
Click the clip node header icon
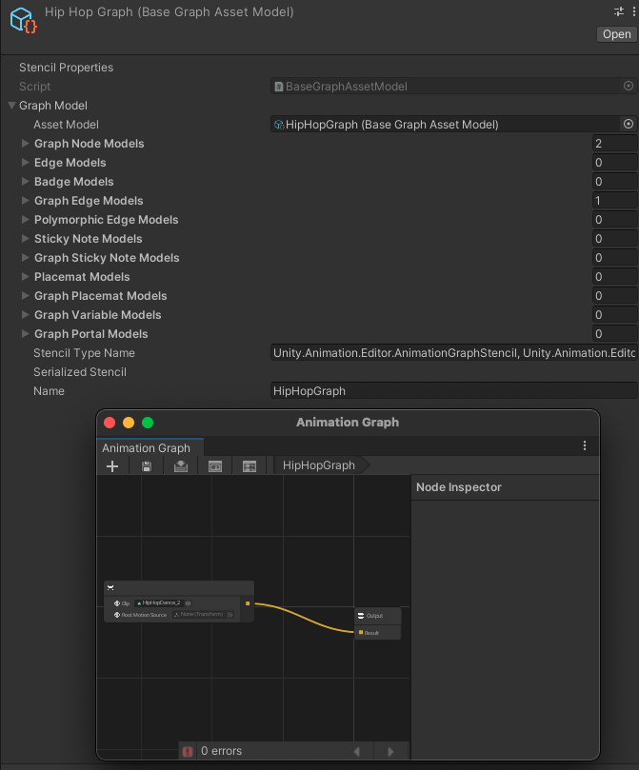tap(110, 587)
